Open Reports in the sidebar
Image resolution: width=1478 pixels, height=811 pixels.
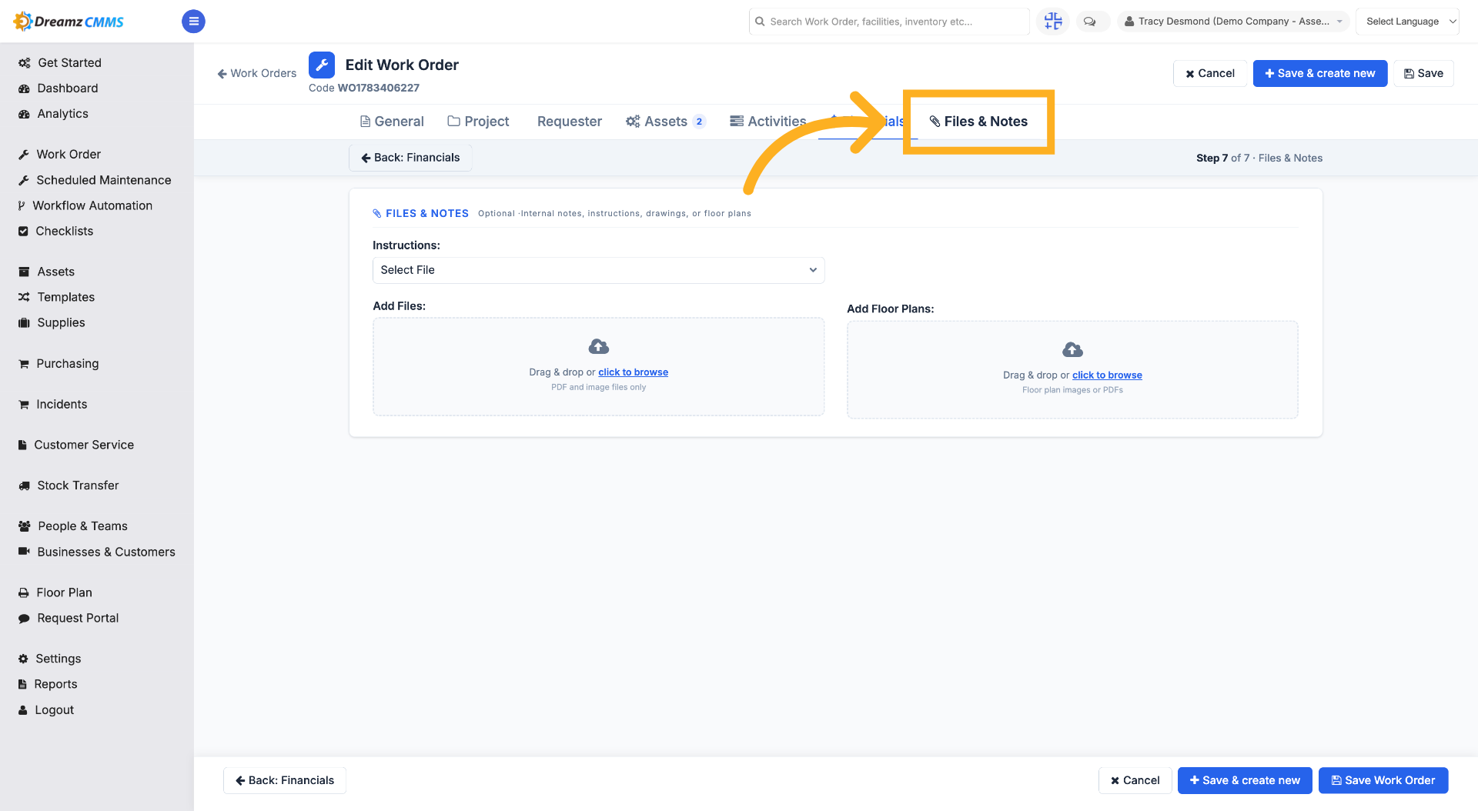[x=48, y=684]
